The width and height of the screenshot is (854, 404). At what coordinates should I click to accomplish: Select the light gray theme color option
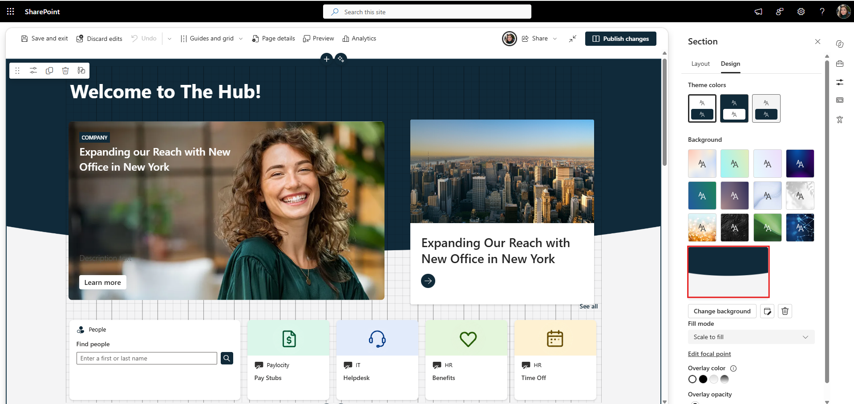click(x=766, y=108)
